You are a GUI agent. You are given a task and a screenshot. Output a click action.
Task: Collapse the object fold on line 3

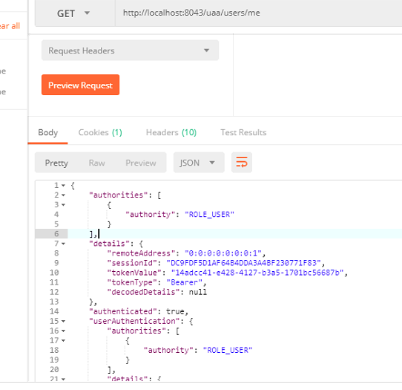coord(63,205)
